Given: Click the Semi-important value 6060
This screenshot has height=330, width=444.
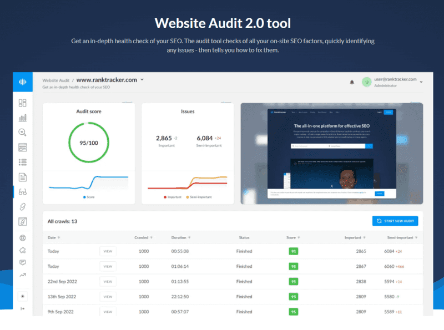Looking at the screenshot, I should pos(389,266).
